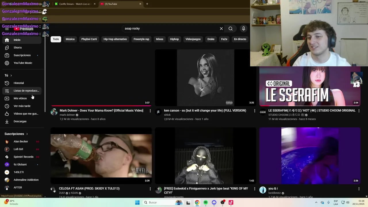
Task: Select the Música filter chip
Action: (70, 39)
